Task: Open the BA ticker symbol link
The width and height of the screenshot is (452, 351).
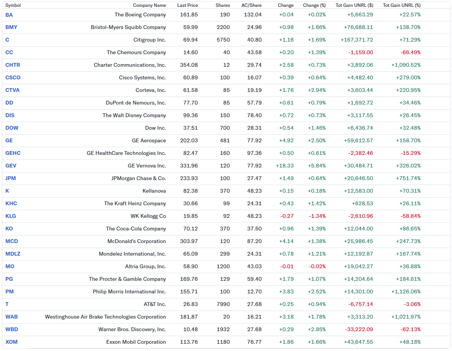Action: (9, 15)
